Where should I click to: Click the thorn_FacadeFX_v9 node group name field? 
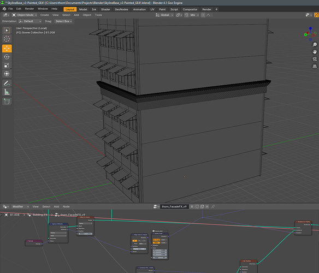(x=174, y=206)
